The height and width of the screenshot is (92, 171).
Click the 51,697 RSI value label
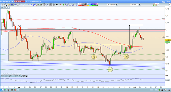pyautogui.click(x=167, y=80)
